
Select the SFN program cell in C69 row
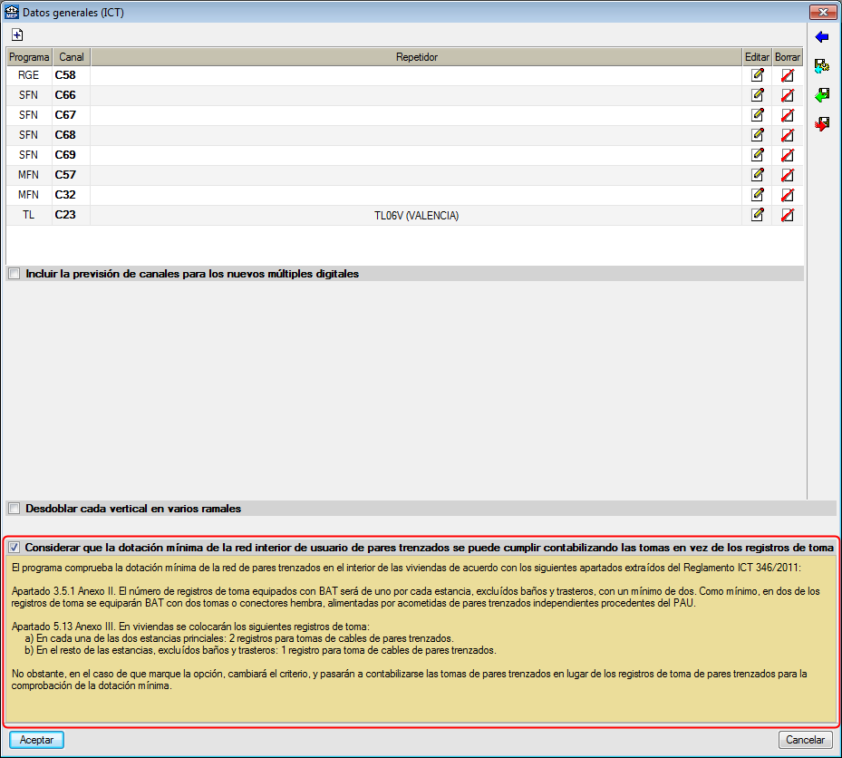coord(29,155)
